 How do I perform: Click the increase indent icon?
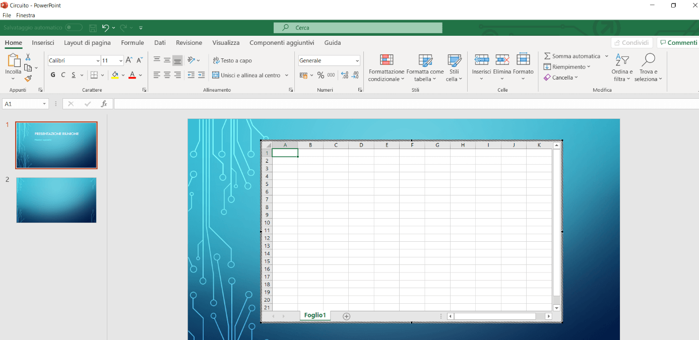(202, 75)
